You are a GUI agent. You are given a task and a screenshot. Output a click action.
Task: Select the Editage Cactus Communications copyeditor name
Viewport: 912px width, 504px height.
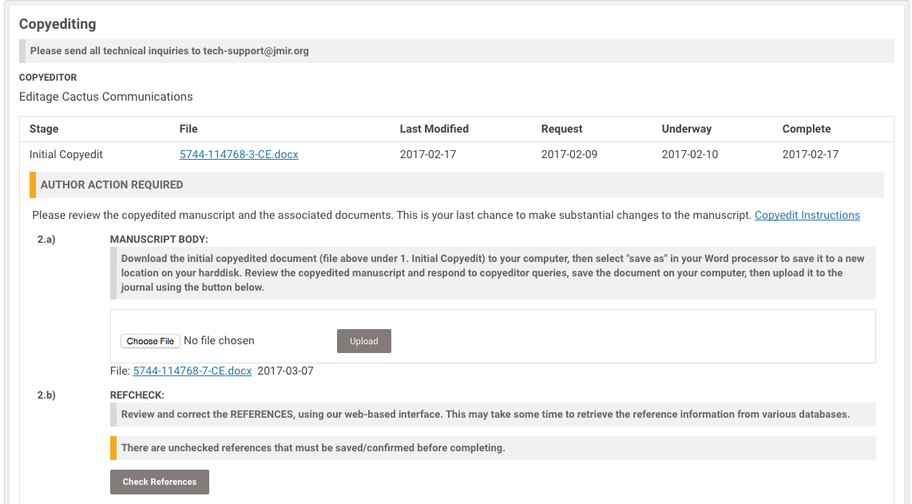pos(106,97)
